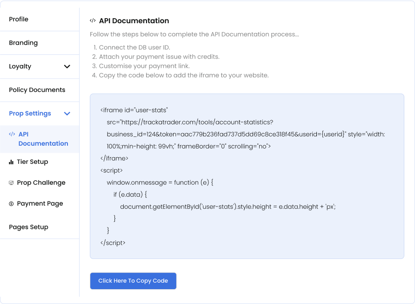Open the Profile section
Screen dimensions: 415x304
tap(19, 19)
